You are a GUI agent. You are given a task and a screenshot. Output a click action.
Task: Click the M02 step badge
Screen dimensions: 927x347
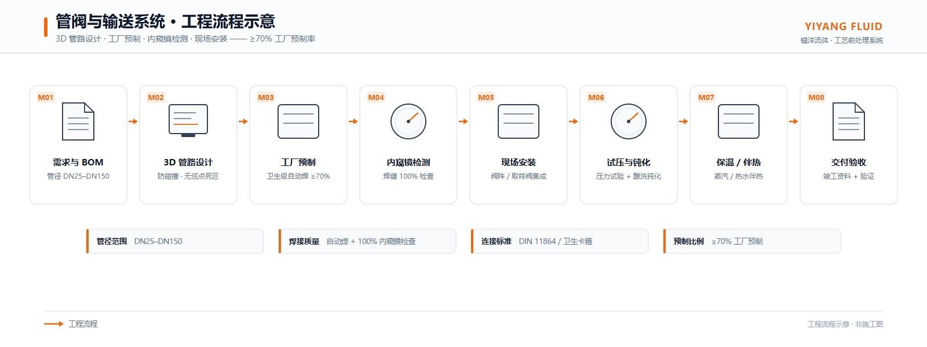coord(156,97)
